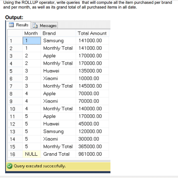Click the 10000.00 amount cell
Image resolution: width=178 pixels, height=178 pixels.
click(92, 78)
